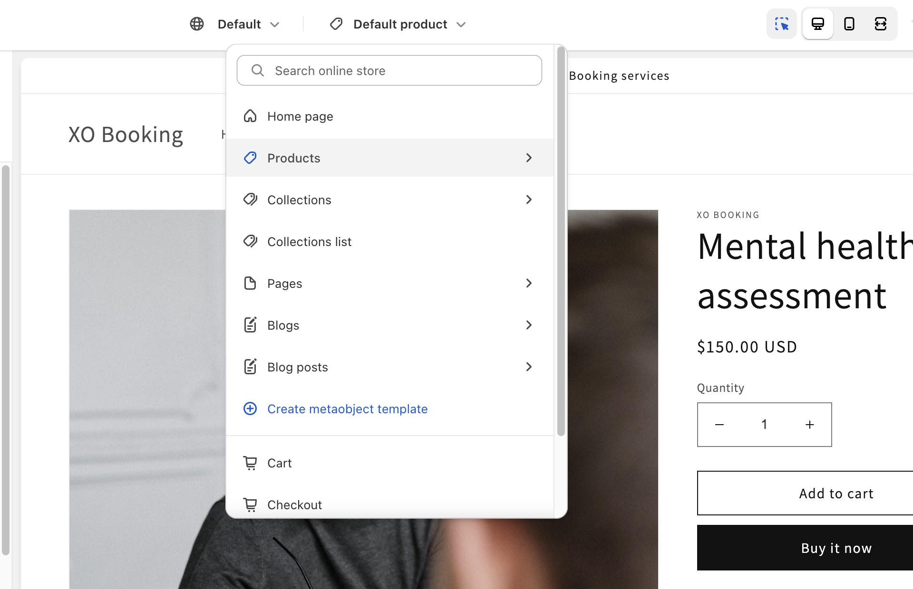The height and width of the screenshot is (589, 913).
Task: Open the Default product template dropdown
Action: pos(408,24)
